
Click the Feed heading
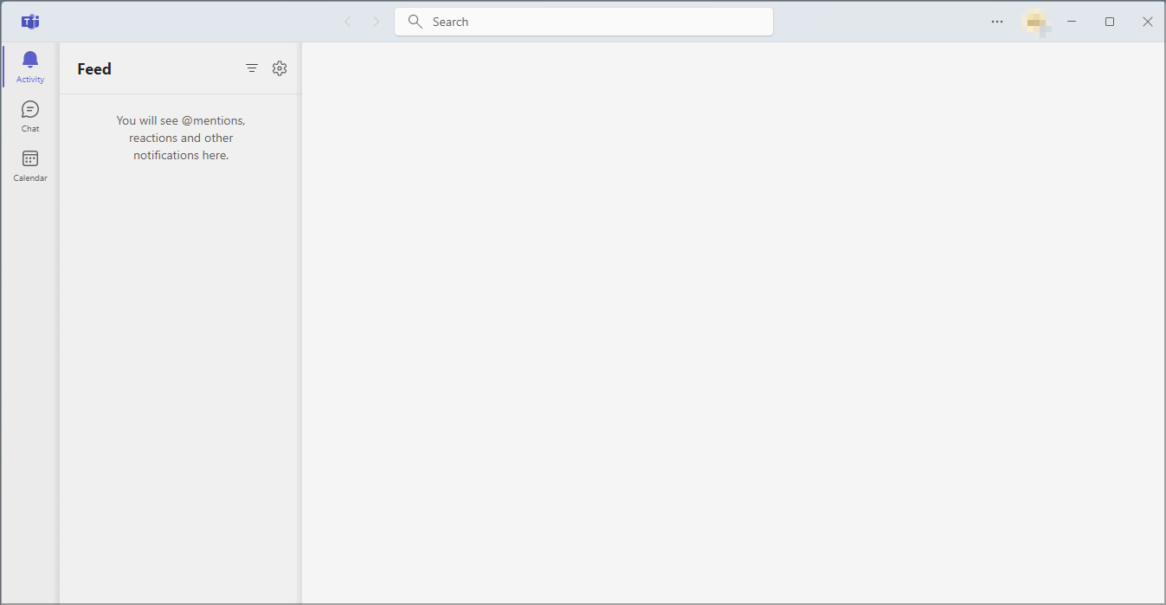93,68
